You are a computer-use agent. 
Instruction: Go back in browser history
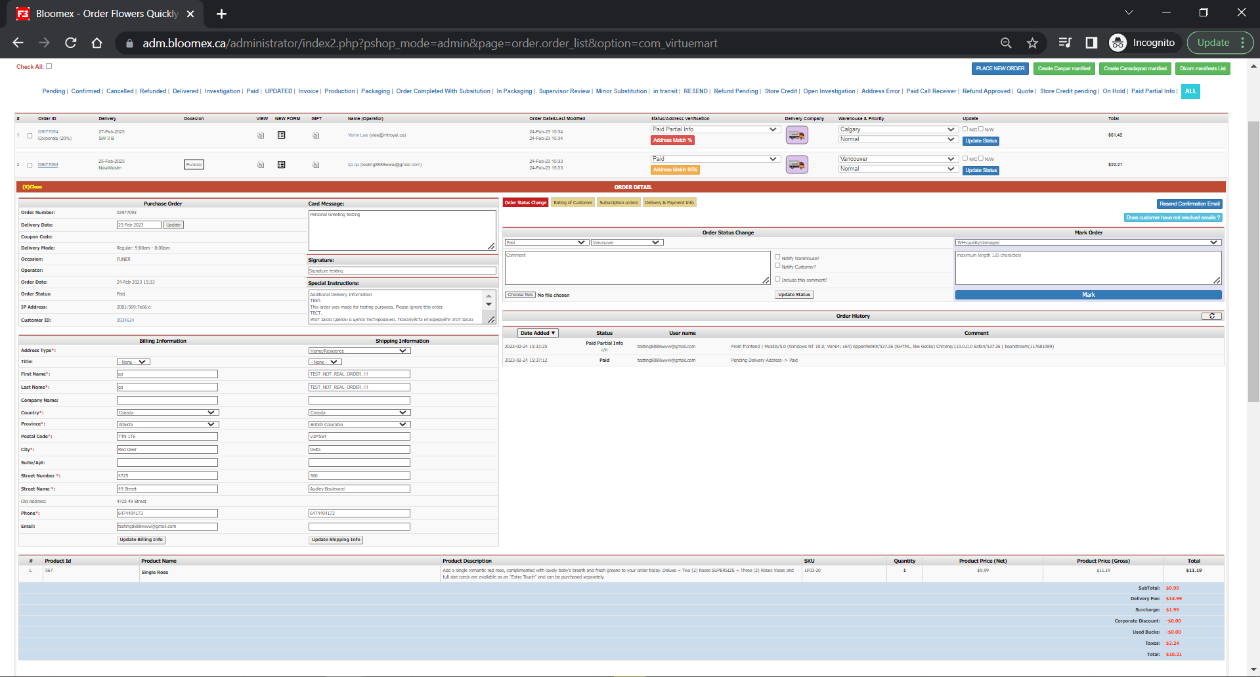click(18, 43)
